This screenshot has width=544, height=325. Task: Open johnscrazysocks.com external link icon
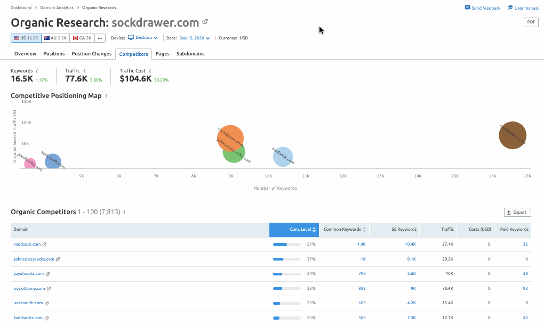pos(58,259)
